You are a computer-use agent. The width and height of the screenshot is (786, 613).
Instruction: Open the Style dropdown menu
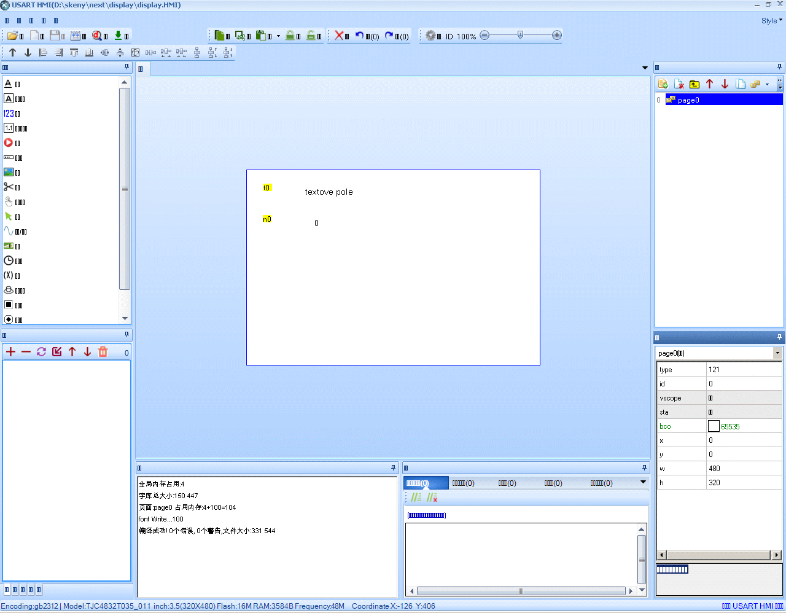pyautogui.click(x=771, y=21)
